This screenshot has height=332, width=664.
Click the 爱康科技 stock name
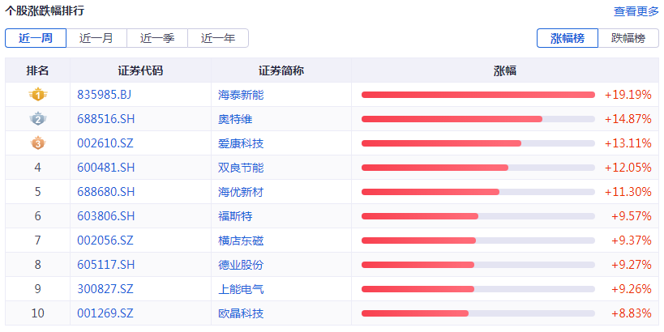tap(241, 143)
